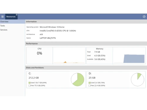Click the Free 75.5 GB (36%) text
This screenshot has height=110, width=147.
(x=38, y=86)
